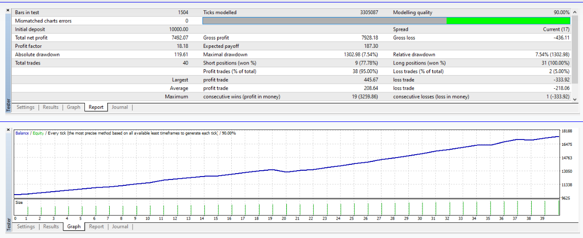The width and height of the screenshot is (583, 238).
Task: Click trade number 20 on the graph axis
Action: point(283,219)
